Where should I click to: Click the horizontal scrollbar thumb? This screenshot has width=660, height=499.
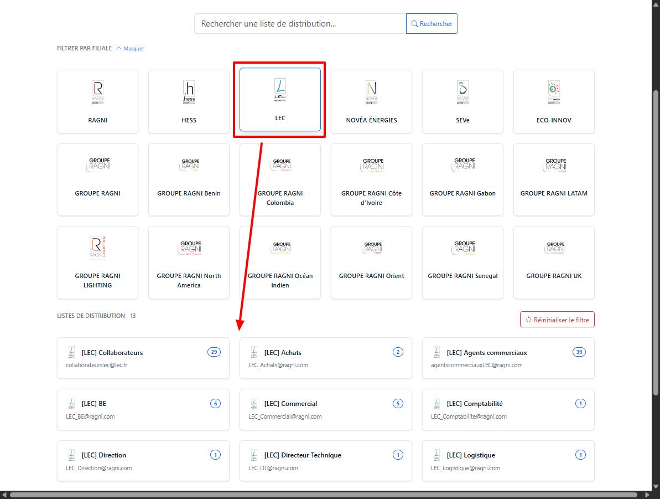point(323,495)
